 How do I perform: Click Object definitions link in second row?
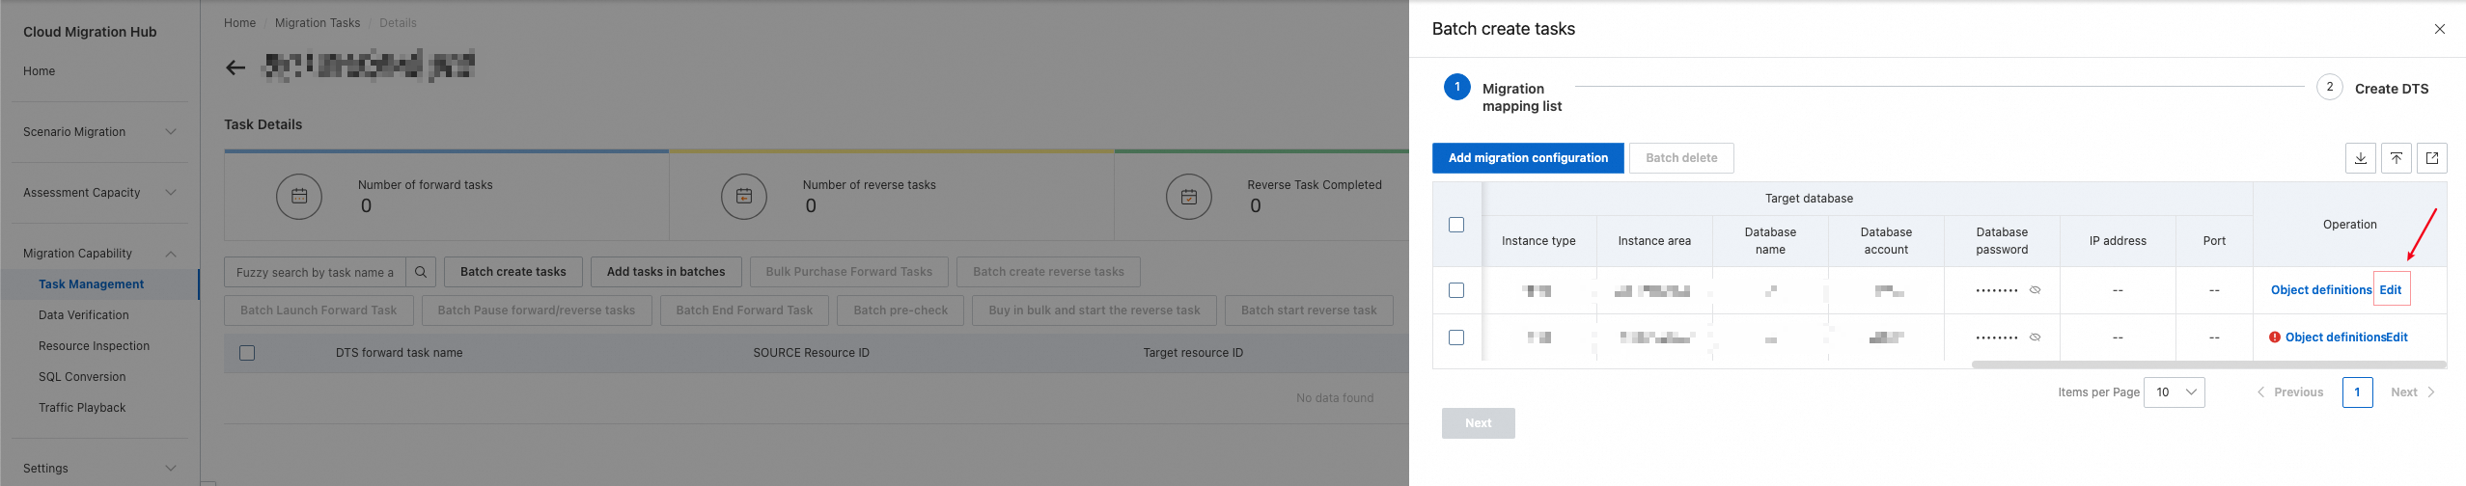click(x=2336, y=337)
